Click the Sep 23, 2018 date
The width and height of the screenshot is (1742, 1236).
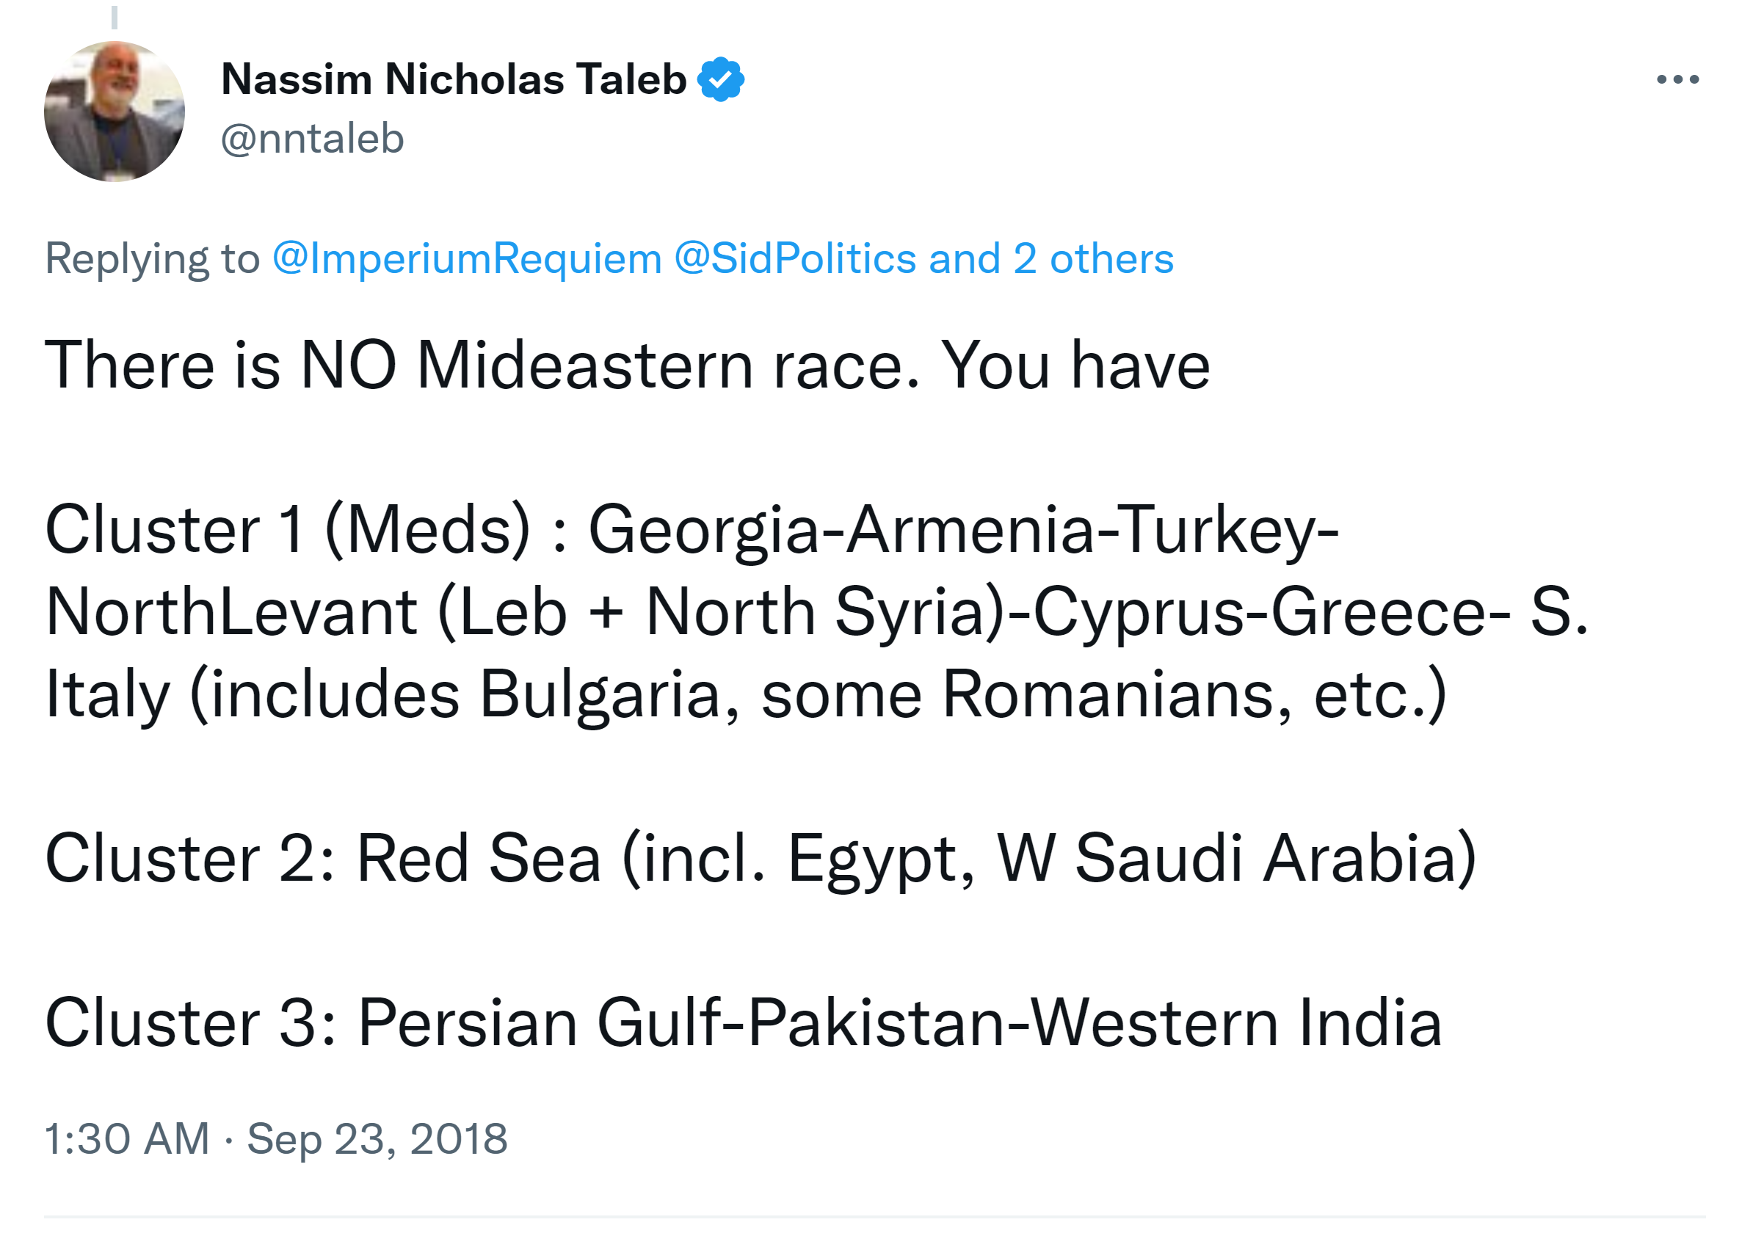pos(377,1138)
